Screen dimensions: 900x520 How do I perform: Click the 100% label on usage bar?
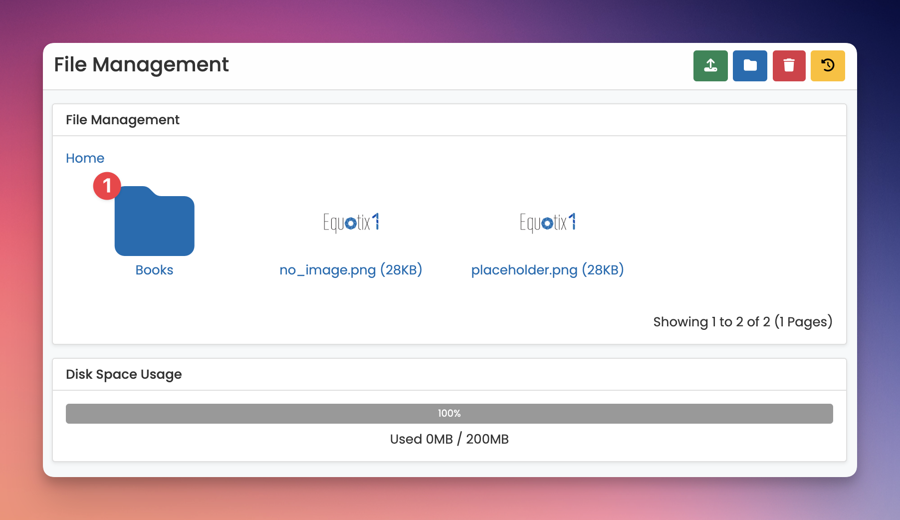pos(449,414)
